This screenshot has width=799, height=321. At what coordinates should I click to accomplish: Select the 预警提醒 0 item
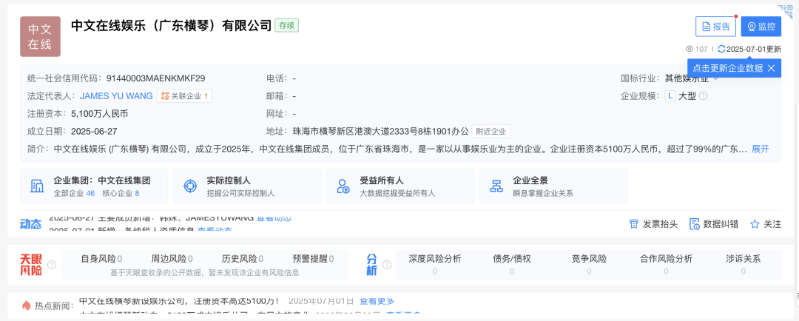pos(314,259)
